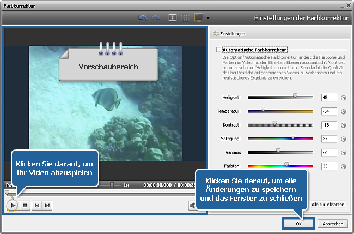
Task: Click Alle zurücksetzen to reset all
Action: [x=328, y=205]
